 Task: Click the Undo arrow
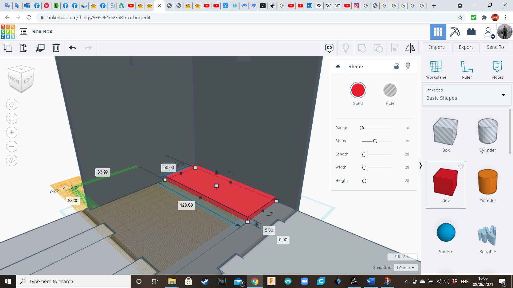73,48
